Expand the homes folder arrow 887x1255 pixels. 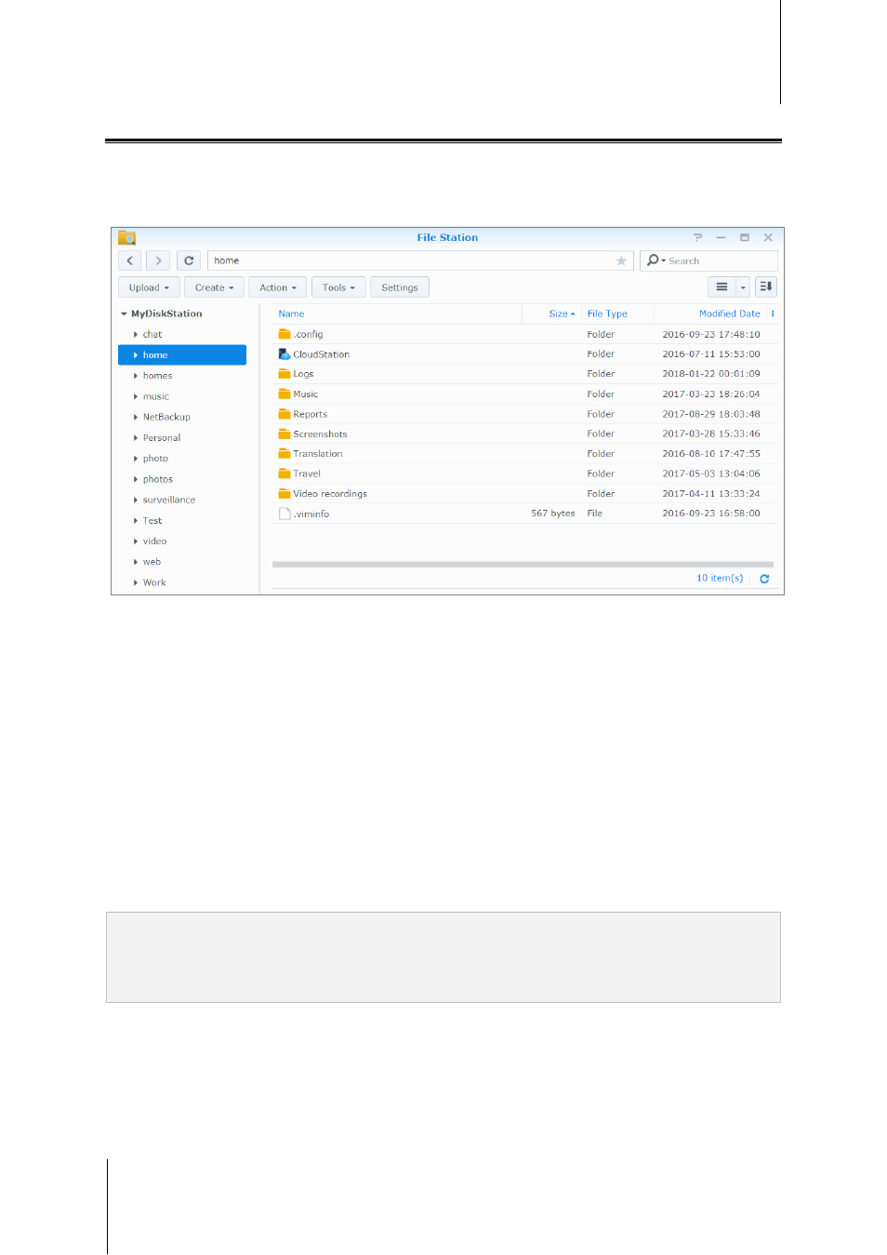[136, 376]
